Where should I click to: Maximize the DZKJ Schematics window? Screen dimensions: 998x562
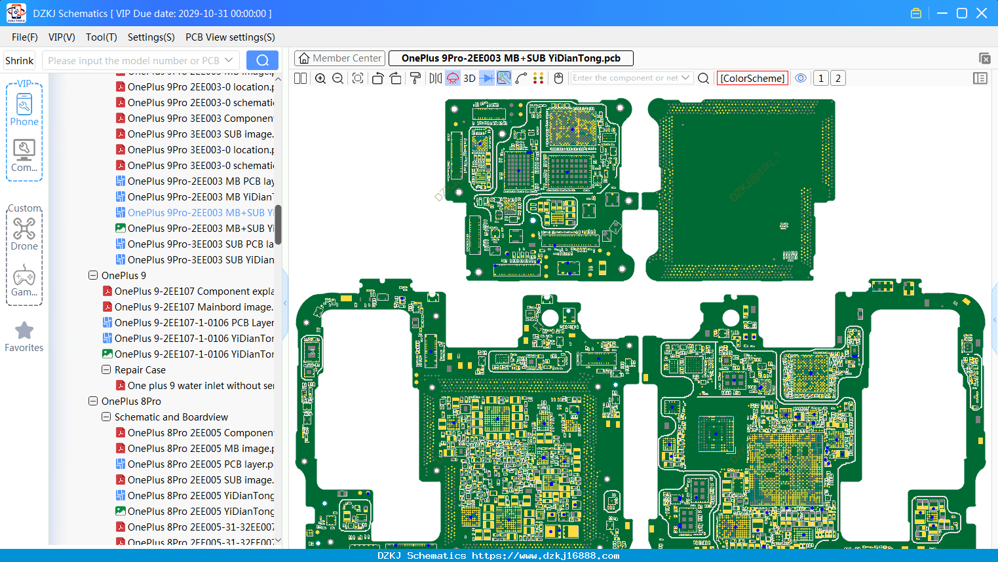(x=962, y=13)
